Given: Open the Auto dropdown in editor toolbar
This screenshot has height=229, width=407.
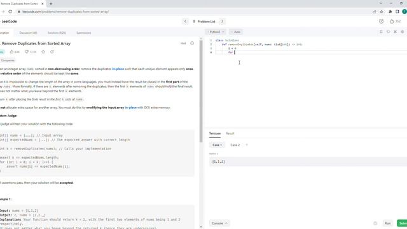Looking at the screenshot, I should [x=236, y=32].
